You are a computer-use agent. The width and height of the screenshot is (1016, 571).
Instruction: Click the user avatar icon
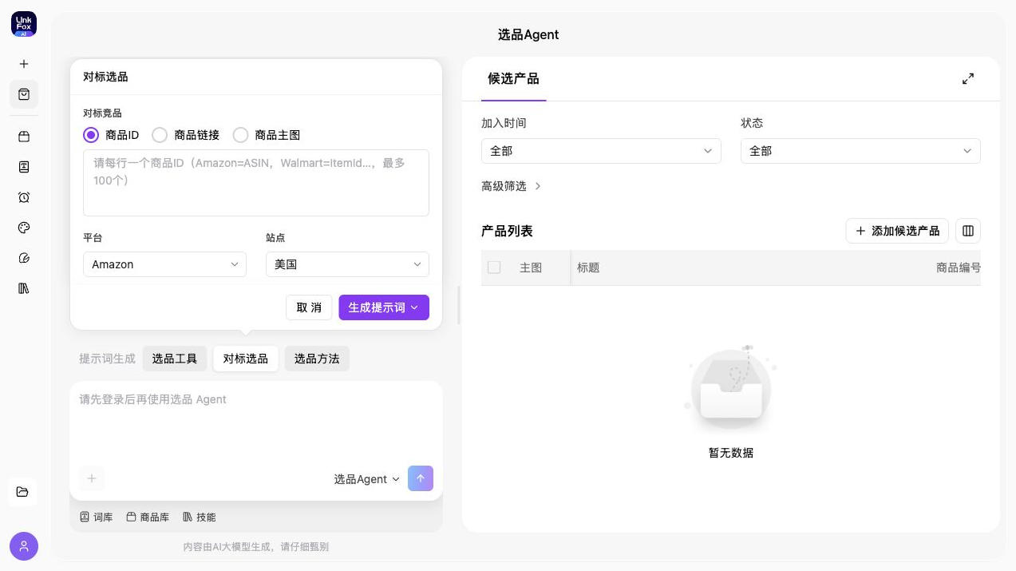click(x=24, y=546)
